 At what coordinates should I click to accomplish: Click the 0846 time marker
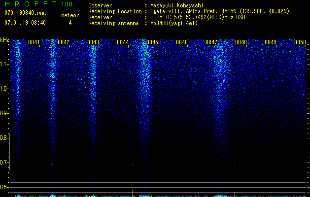(x=182, y=42)
